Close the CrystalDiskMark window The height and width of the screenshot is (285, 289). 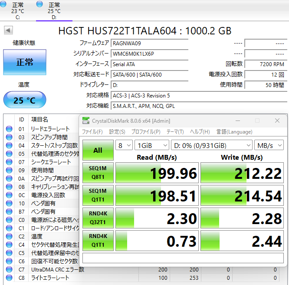[x=277, y=121]
